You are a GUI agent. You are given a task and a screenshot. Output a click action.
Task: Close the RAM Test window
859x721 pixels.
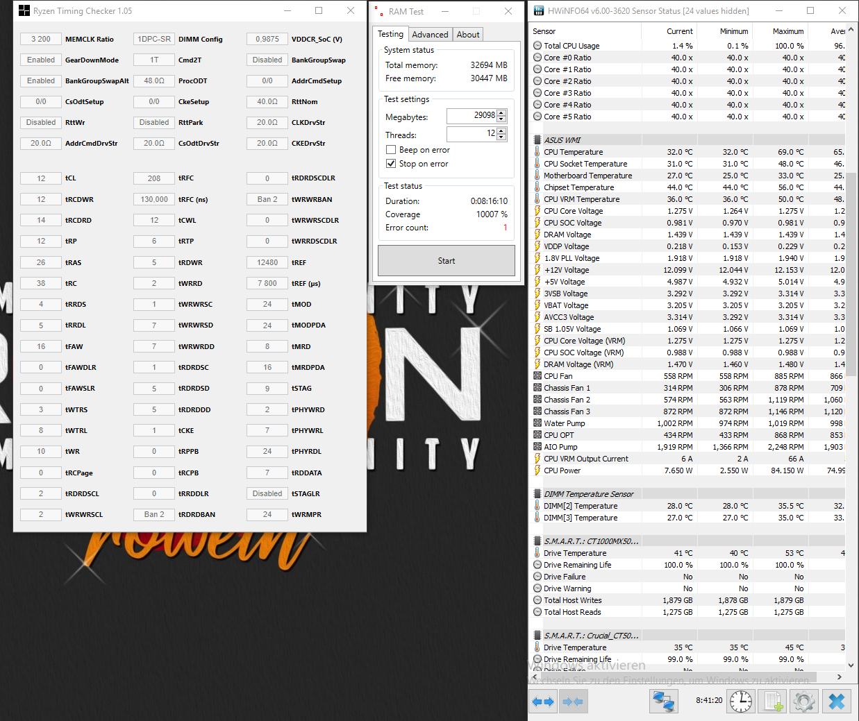coord(508,11)
